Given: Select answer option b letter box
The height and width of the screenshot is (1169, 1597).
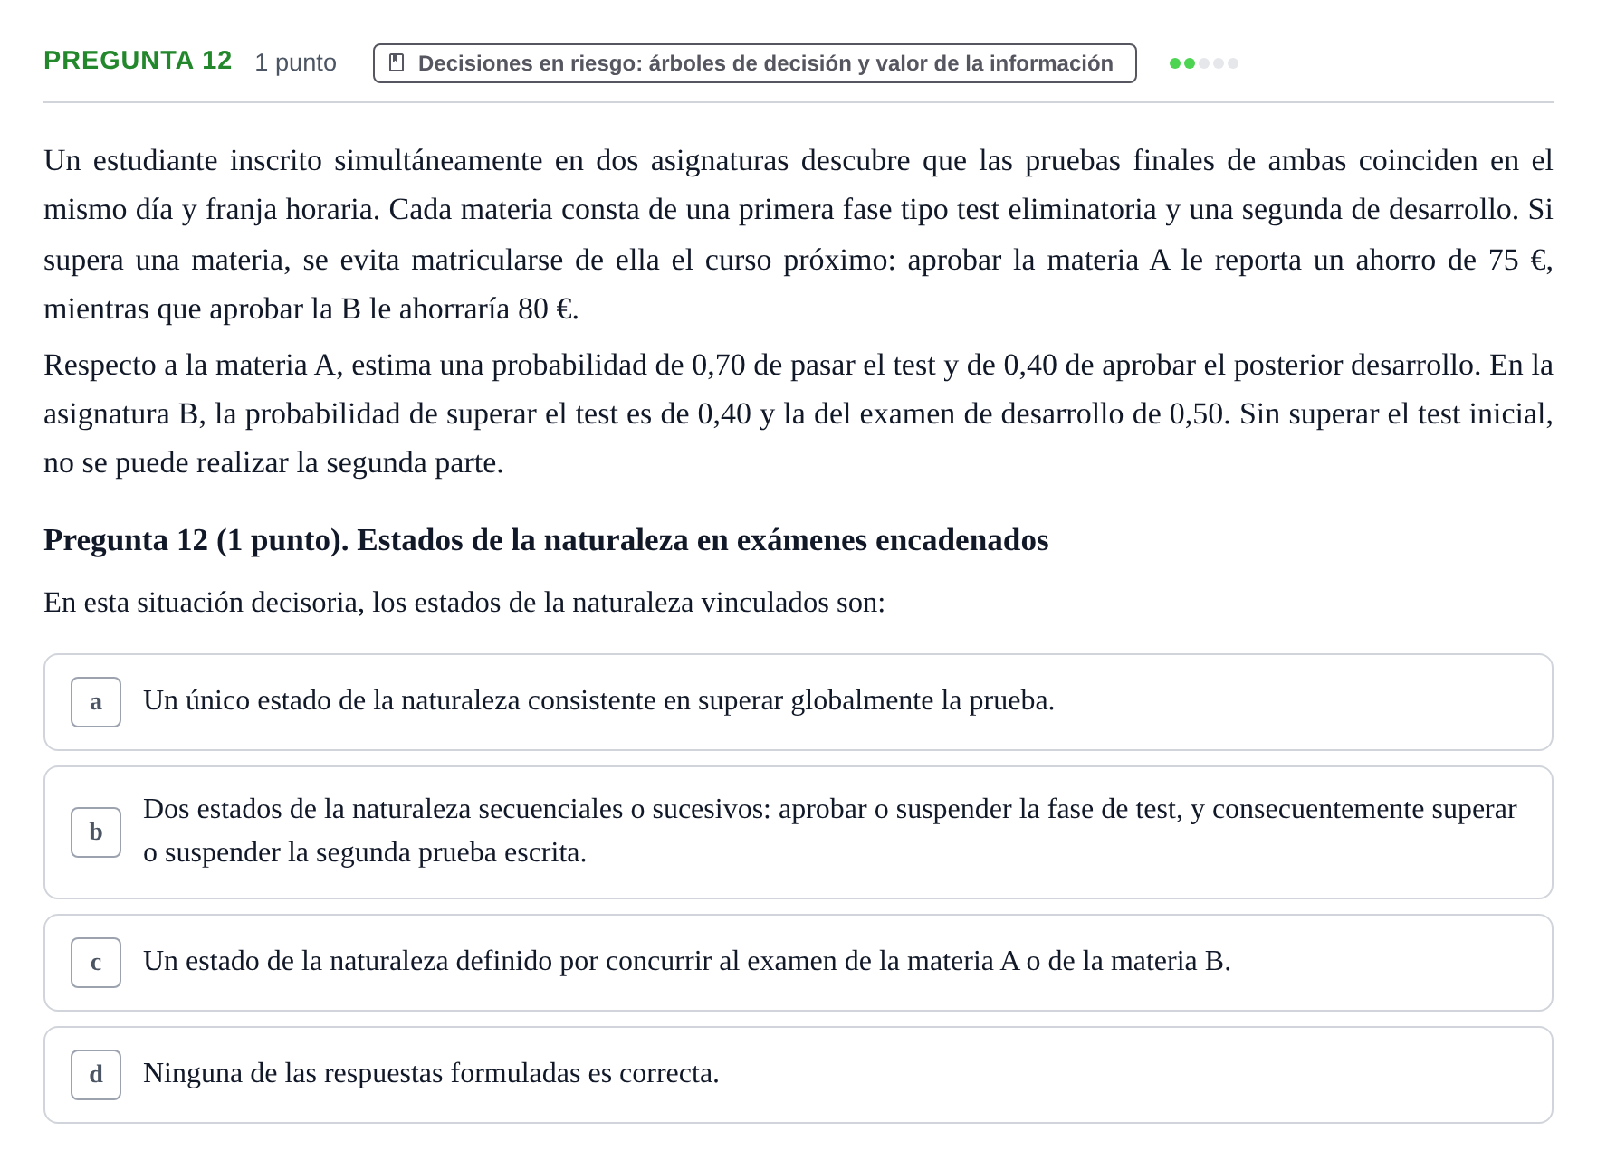Looking at the screenshot, I should tap(96, 832).
